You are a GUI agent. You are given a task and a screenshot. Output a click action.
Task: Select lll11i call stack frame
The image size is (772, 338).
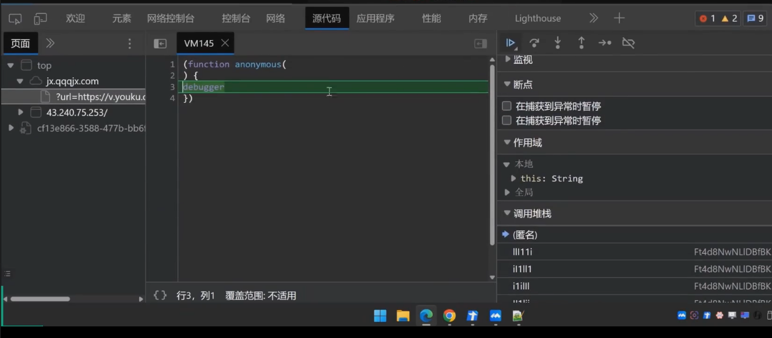pos(523,252)
